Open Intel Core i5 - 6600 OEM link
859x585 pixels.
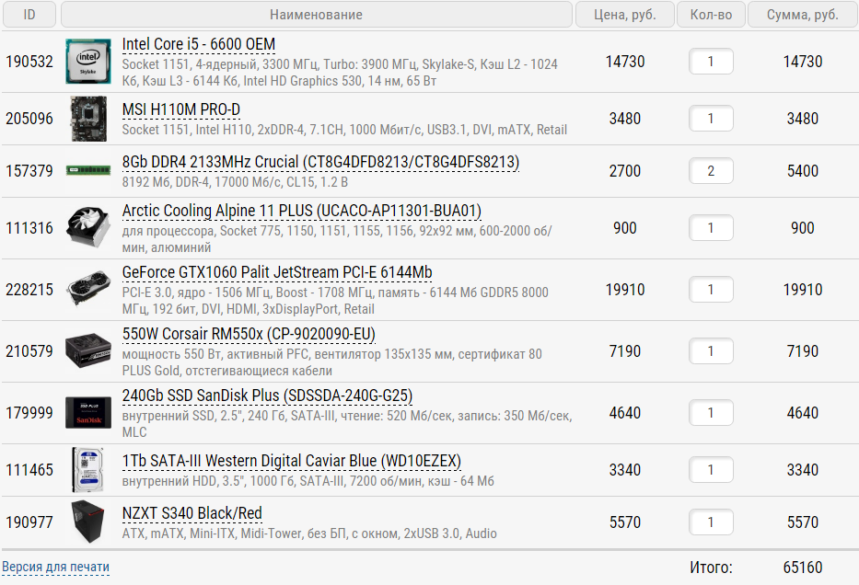pyautogui.click(x=198, y=44)
